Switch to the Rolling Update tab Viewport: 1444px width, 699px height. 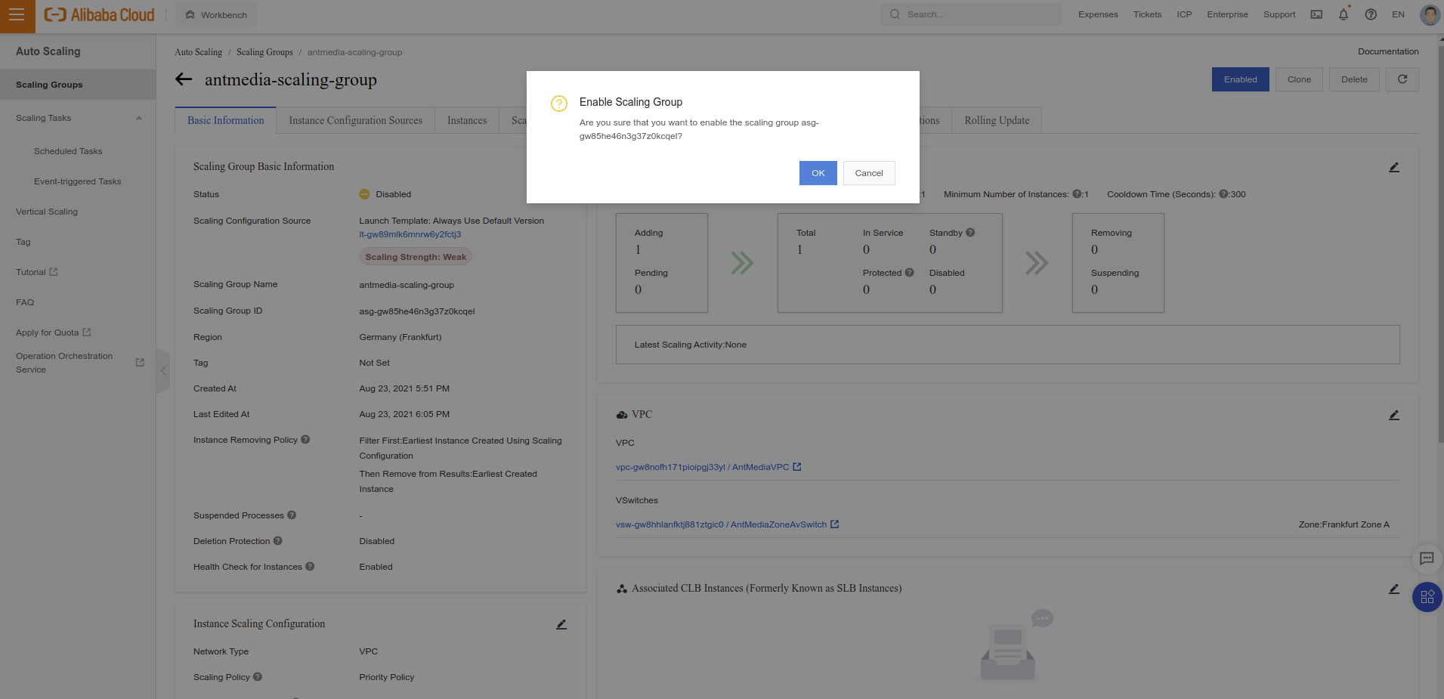[997, 120]
